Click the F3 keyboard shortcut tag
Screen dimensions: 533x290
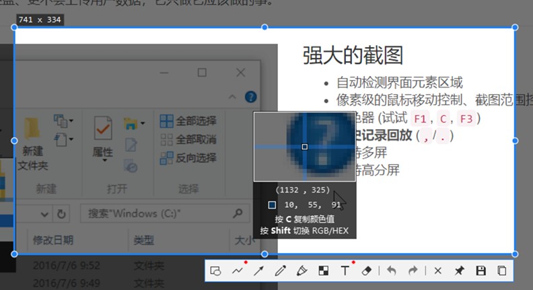point(466,118)
